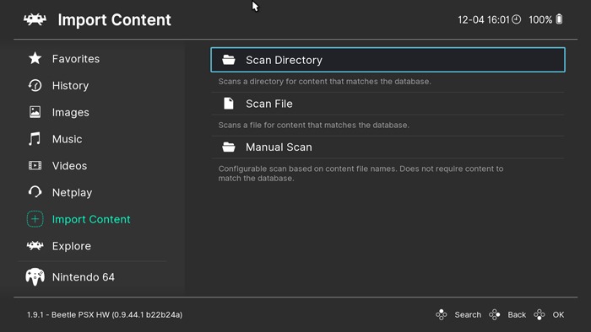Click the Scan File description text

[313, 125]
